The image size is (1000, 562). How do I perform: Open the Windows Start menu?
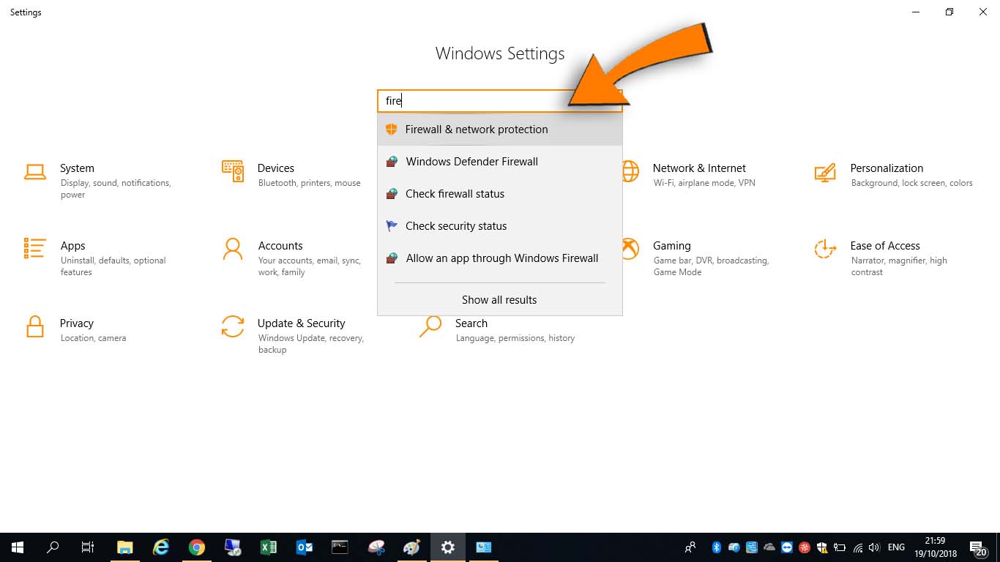[x=18, y=547]
